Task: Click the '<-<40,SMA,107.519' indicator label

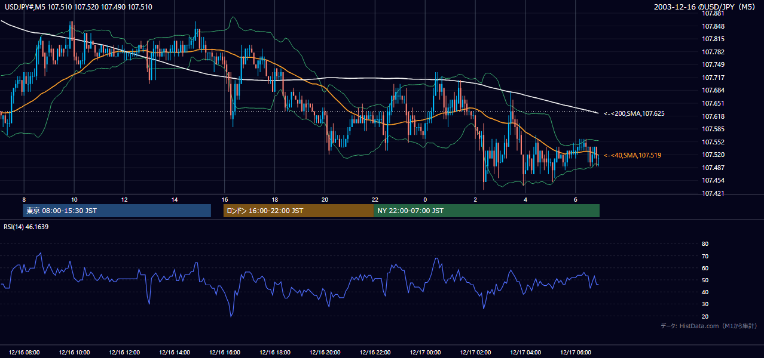Action: tap(632, 155)
